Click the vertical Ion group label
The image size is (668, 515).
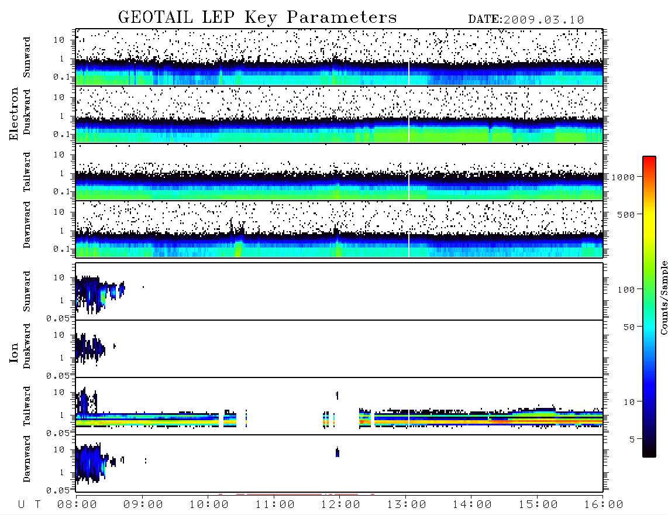click(13, 352)
